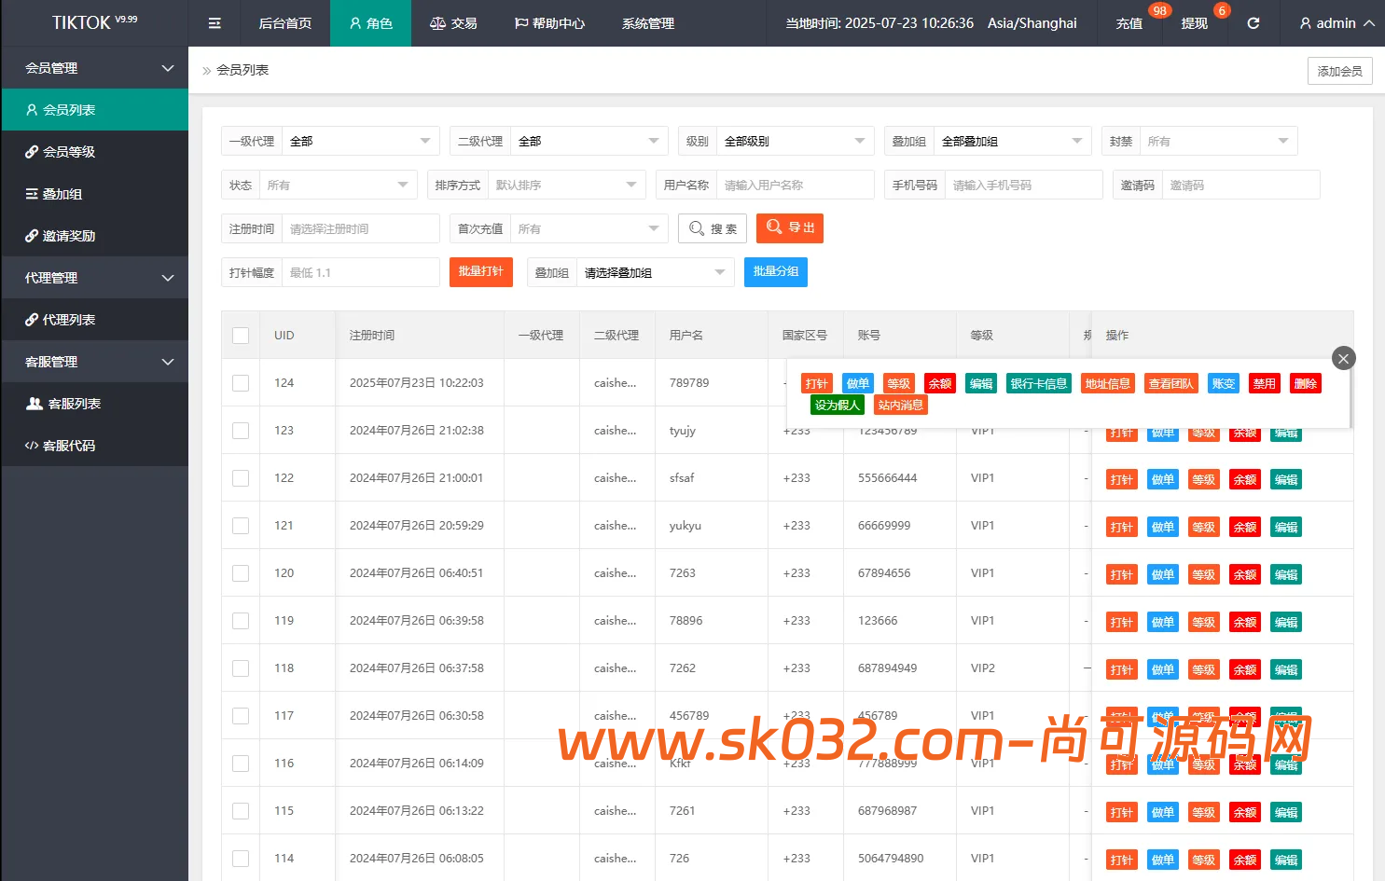Open the 系统管理 menu item
This screenshot has width=1385, height=881.
coord(646,23)
